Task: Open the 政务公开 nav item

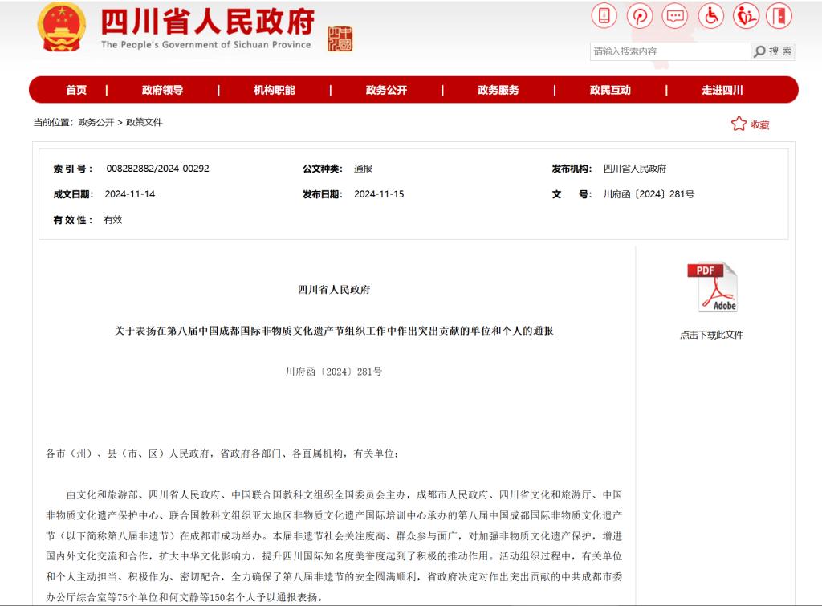Action: (386, 90)
